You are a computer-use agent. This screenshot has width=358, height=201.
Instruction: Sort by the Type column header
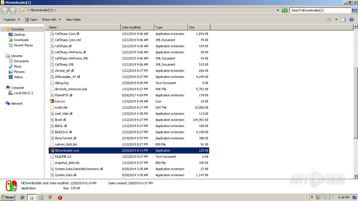tap(171, 27)
